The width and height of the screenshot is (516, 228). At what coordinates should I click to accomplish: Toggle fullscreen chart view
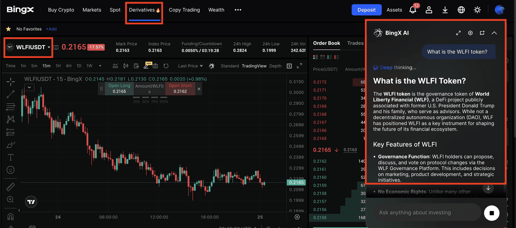299,66
